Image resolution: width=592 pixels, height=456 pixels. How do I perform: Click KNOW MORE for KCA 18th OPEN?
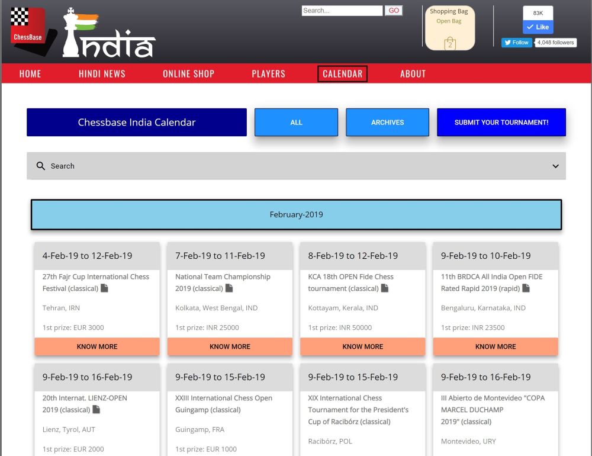(363, 346)
